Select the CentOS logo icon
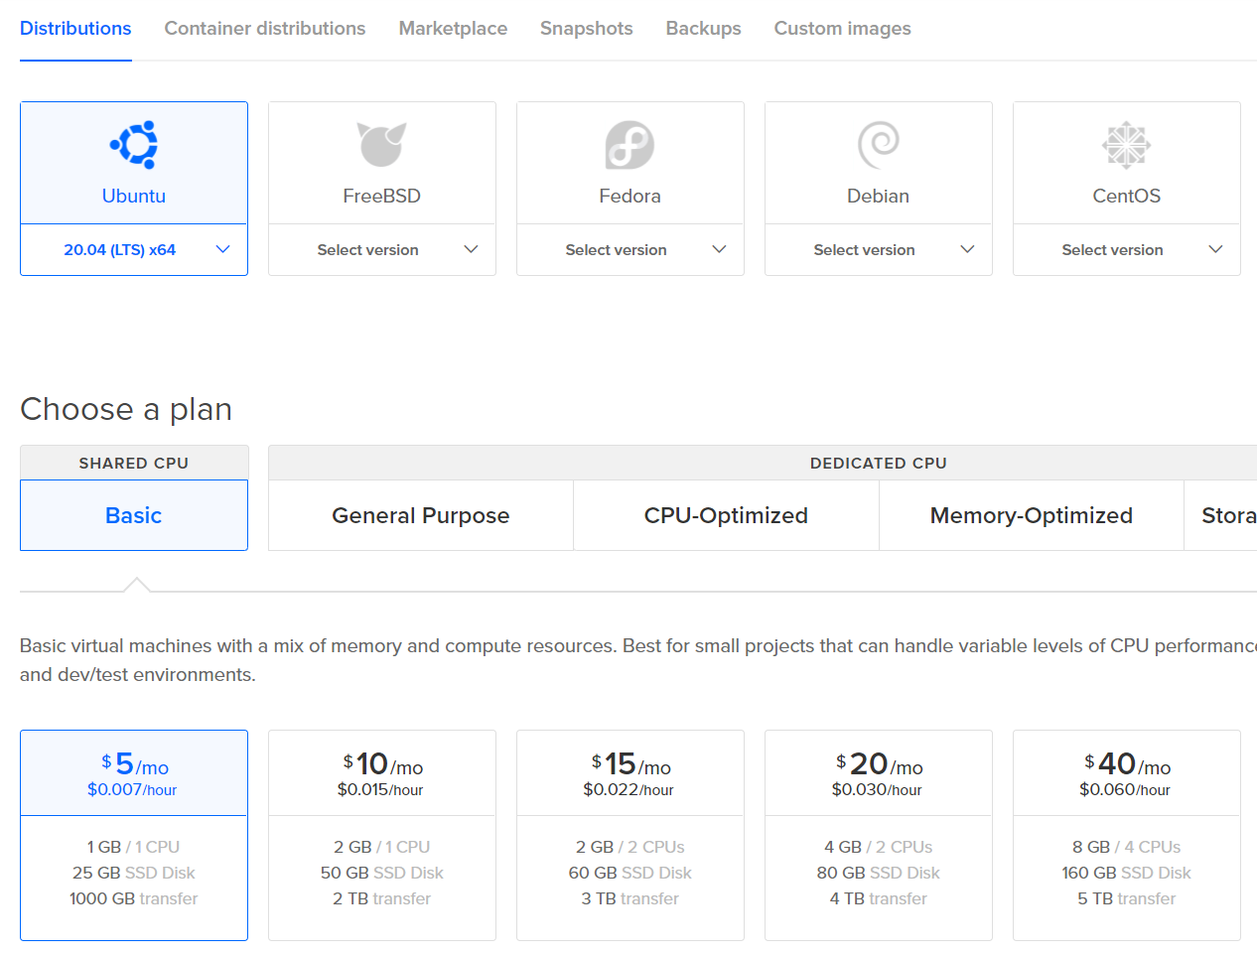Viewport: 1257px width, 956px height. [x=1126, y=145]
